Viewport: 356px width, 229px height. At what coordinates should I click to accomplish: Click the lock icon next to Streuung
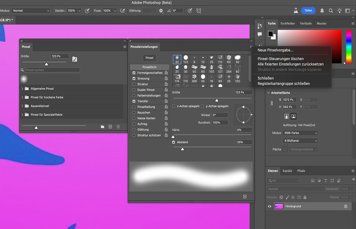pos(166,79)
